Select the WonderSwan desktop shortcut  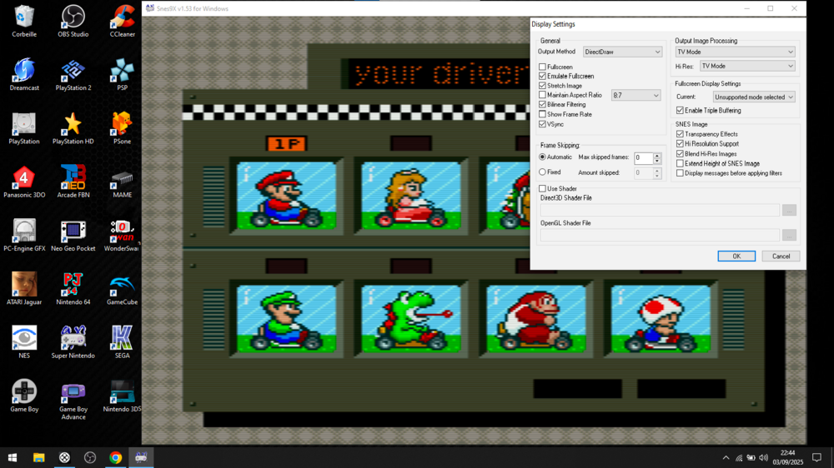[123, 236]
